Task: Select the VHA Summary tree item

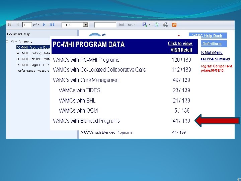Action: coord(21,42)
